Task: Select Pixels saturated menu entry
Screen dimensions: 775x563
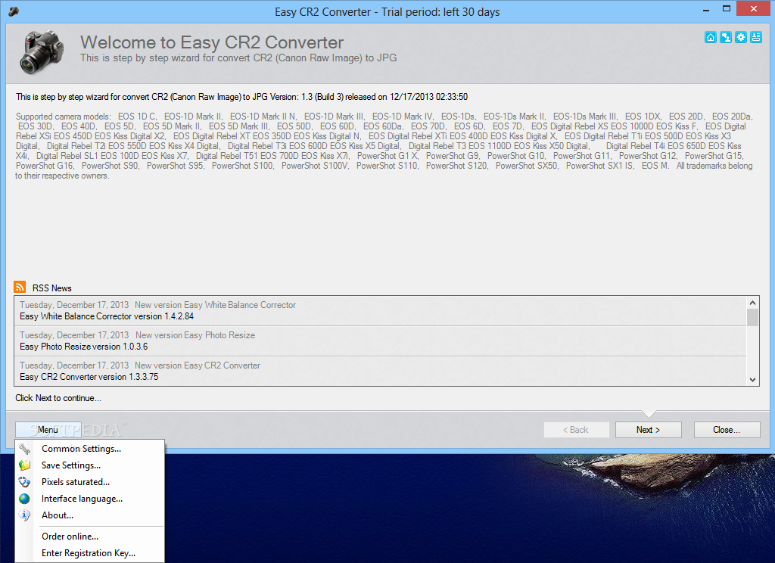Action: click(x=89, y=482)
